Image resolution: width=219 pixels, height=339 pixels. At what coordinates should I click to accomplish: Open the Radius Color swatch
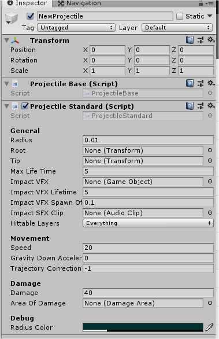click(x=143, y=327)
